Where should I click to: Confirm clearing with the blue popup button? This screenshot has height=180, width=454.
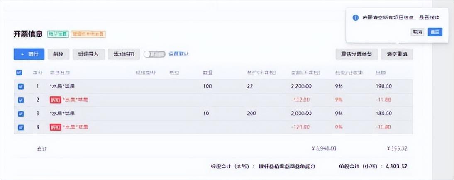[435, 32]
